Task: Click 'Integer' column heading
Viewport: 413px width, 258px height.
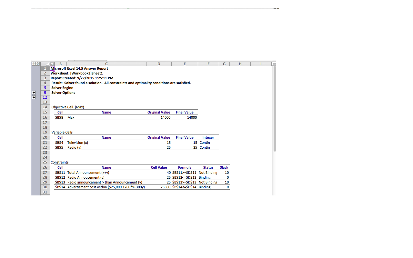Action: click(x=208, y=137)
